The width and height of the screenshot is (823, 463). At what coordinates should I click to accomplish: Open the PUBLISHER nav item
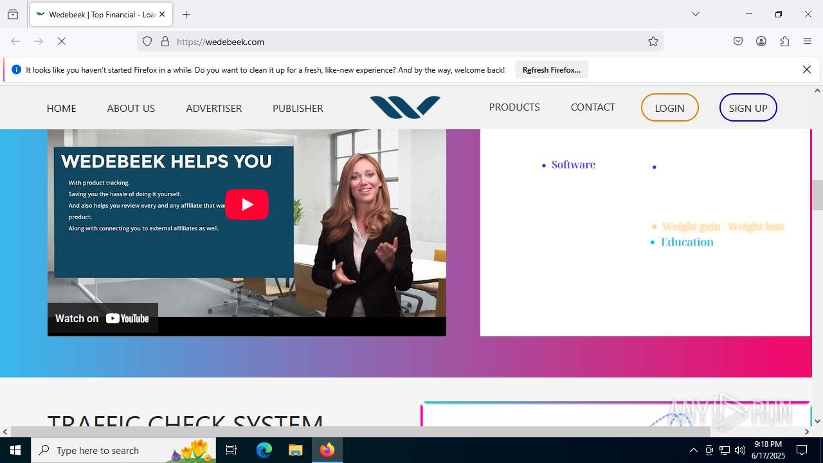(298, 108)
